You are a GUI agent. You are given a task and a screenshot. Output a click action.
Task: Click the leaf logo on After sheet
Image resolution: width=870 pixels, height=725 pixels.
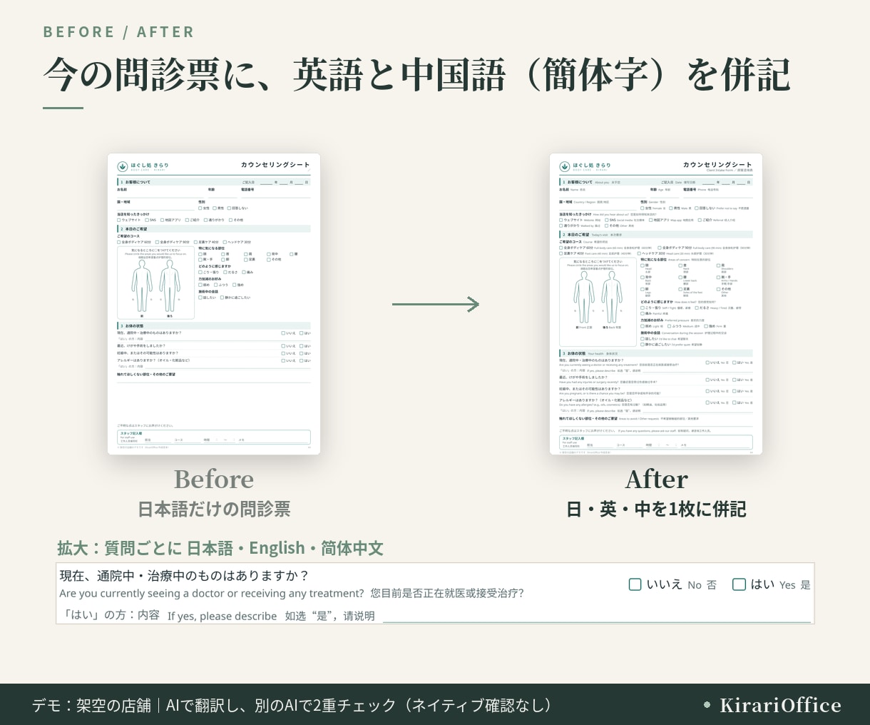click(564, 166)
